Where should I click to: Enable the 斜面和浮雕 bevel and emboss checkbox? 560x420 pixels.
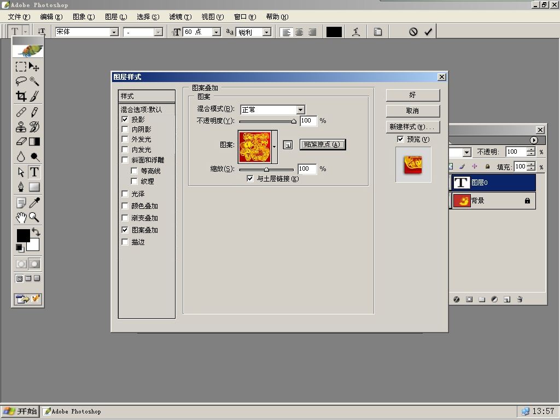tap(125, 160)
